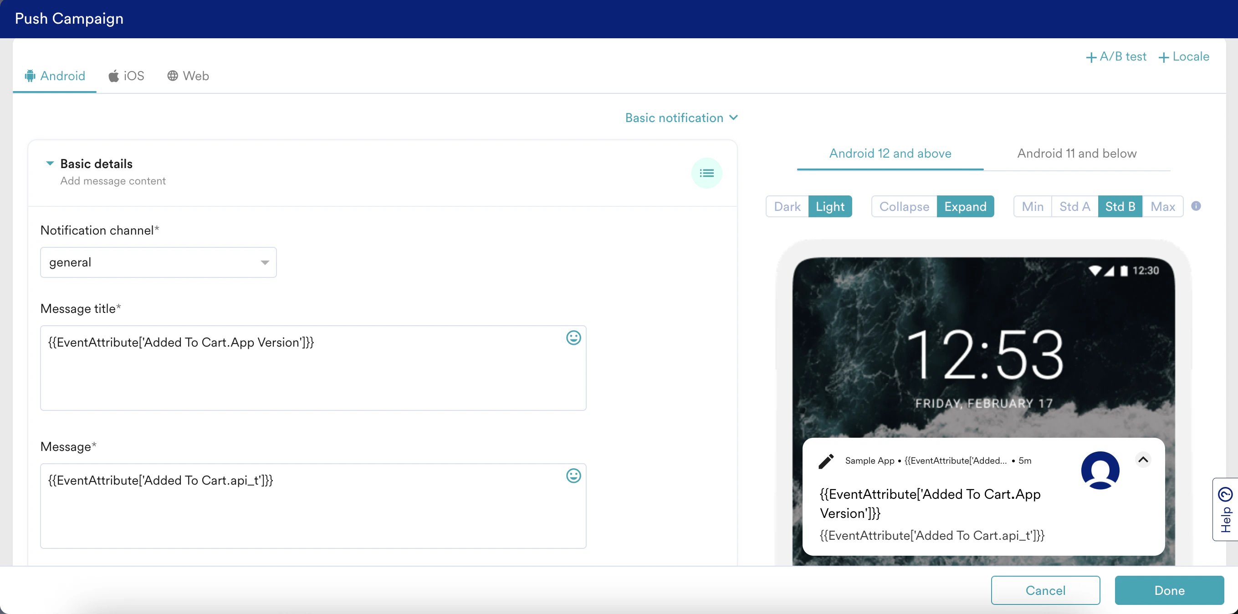1238x614 pixels.
Task: Click the info icon beside Max
Action: 1196,206
